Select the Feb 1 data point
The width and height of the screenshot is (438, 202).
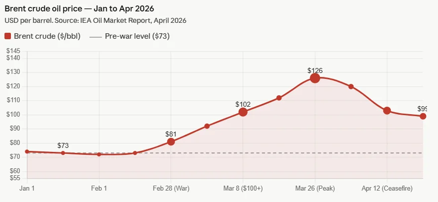coord(99,154)
